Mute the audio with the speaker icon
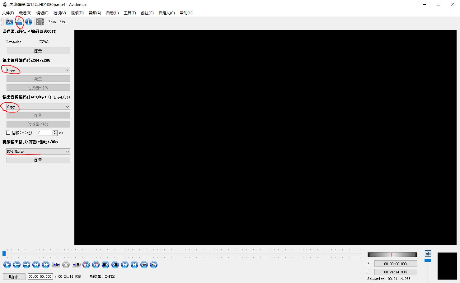The width and height of the screenshot is (460, 283). (x=428, y=253)
